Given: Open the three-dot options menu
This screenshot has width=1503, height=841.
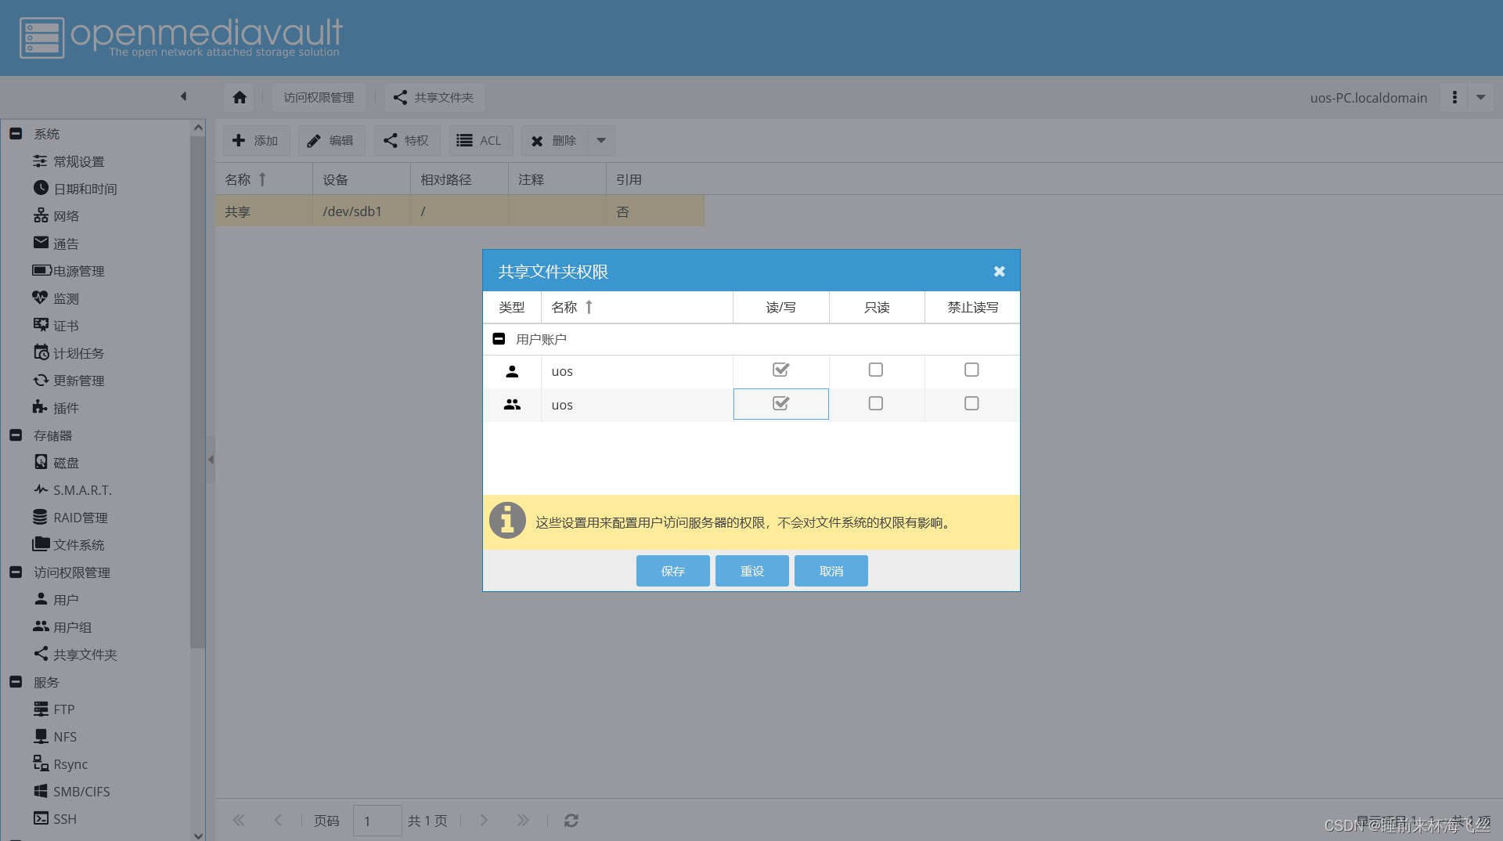Looking at the screenshot, I should pos(1454,97).
